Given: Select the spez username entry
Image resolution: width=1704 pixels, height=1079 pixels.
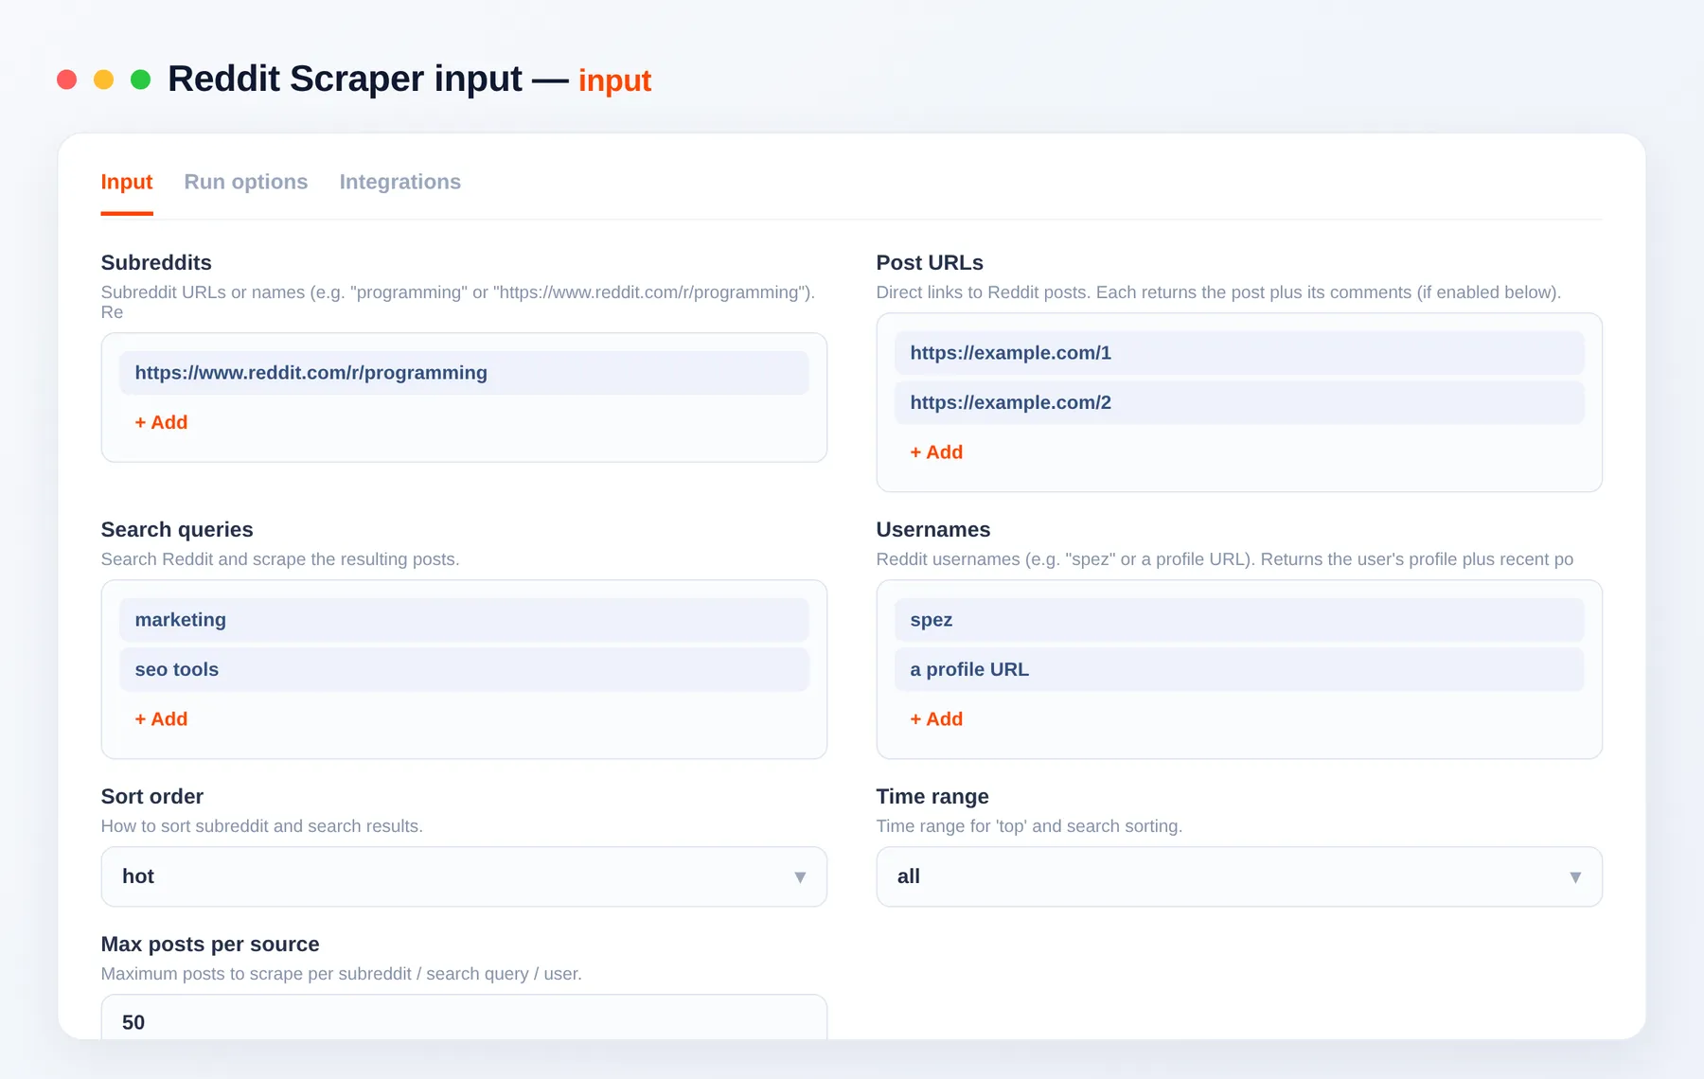Looking at the screenshot, I should 1239,620.
